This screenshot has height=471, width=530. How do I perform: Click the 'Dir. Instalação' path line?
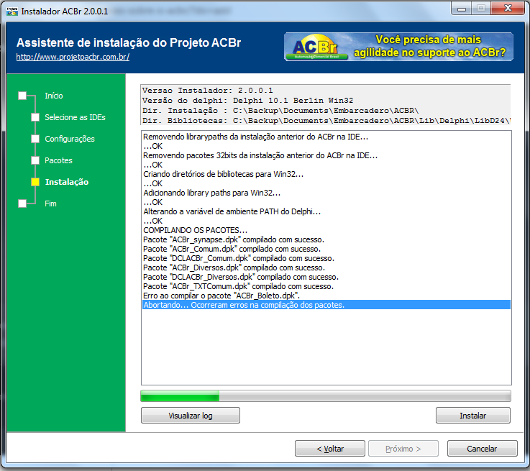[x=280, y=111]
